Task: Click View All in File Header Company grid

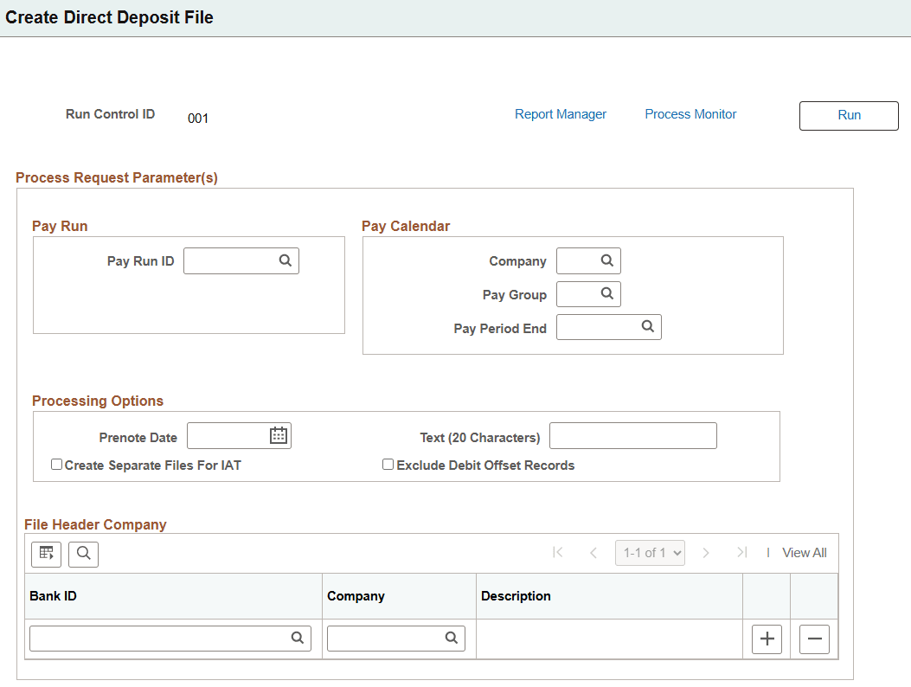Action: pos(804,552)
